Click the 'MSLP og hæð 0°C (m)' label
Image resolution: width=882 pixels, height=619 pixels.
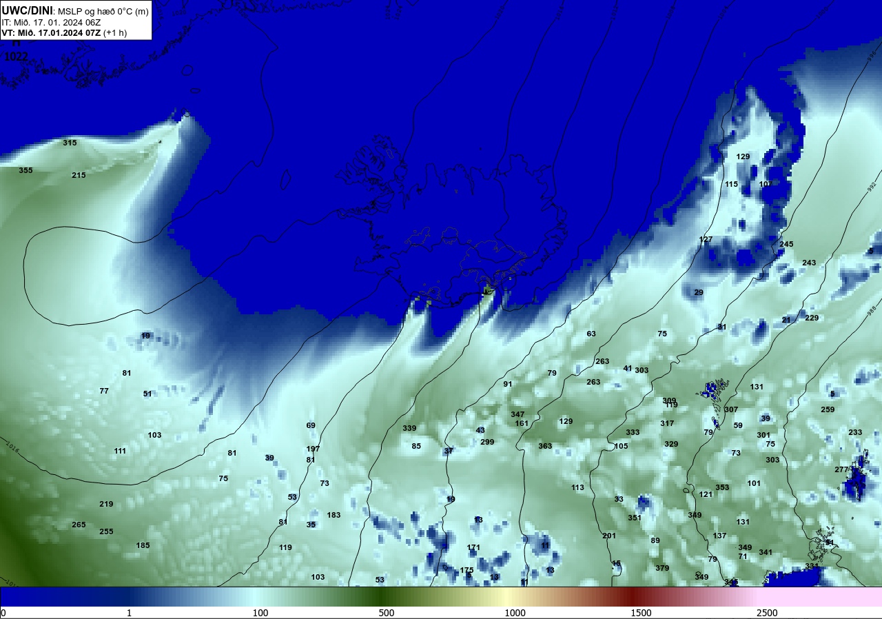103,12
